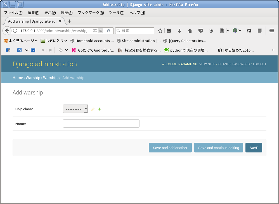Click the Hatena comment bubble icon
The width and height of the screenshot is (279, 204).
click(50, 50)
